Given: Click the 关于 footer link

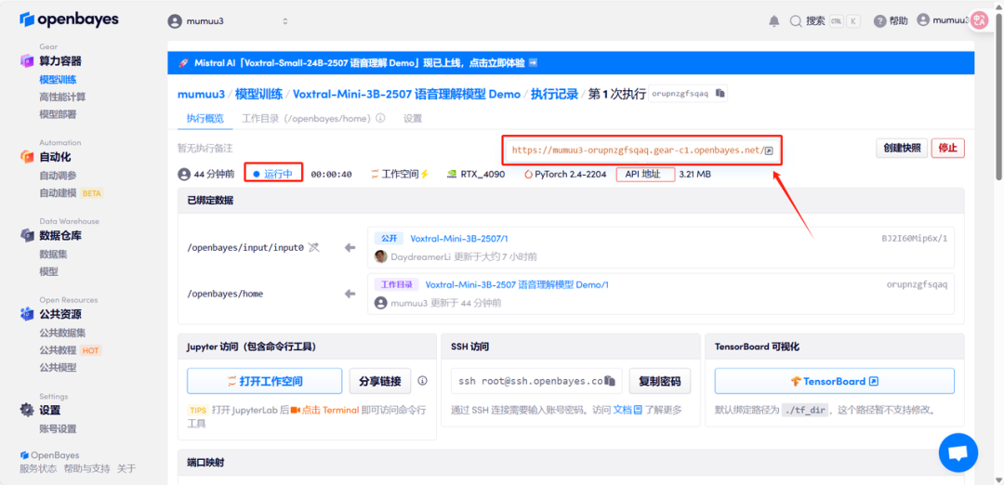Looking at the screenshot, I should click(x=126, y=468).
